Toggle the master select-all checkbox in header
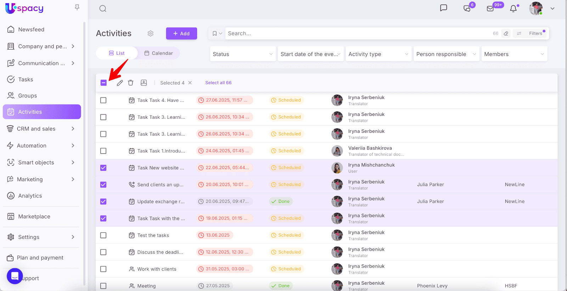Viewport: 567px width, 291px height. click(x=103, y=83)
